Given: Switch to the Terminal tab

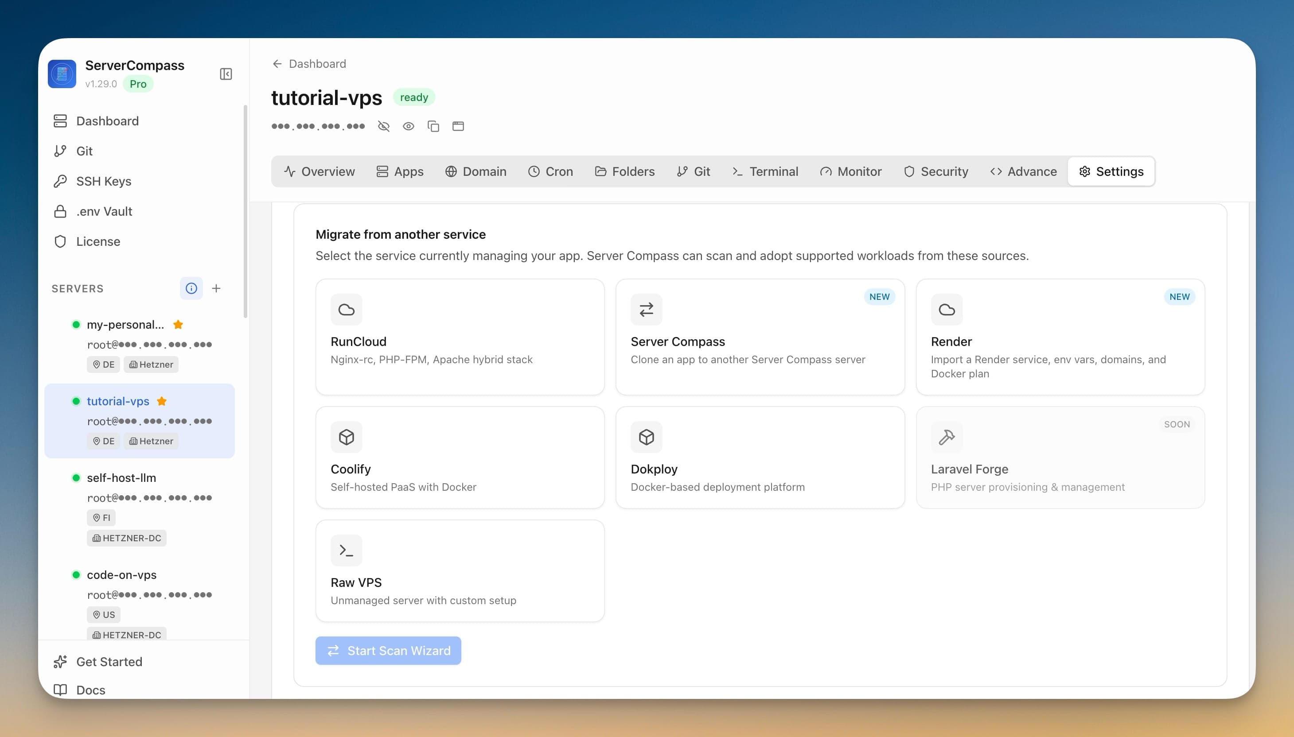Looking at the screenshot, I should (765, 171).
